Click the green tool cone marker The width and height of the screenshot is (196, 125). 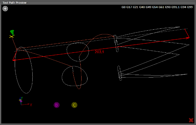12,32
